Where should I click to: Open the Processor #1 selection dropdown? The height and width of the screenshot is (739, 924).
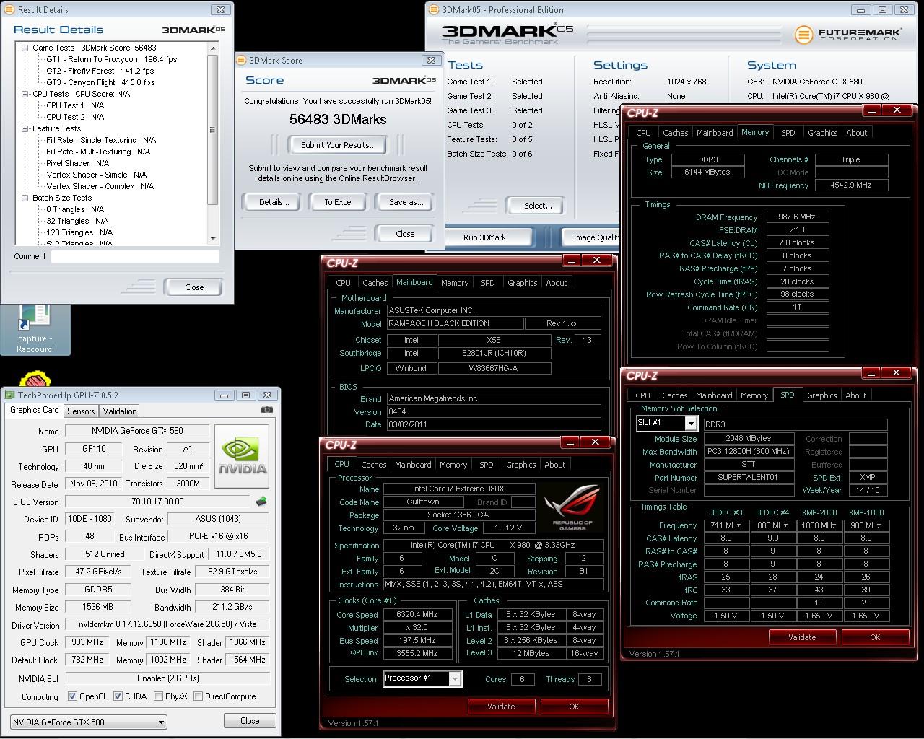tap(422, 678)
